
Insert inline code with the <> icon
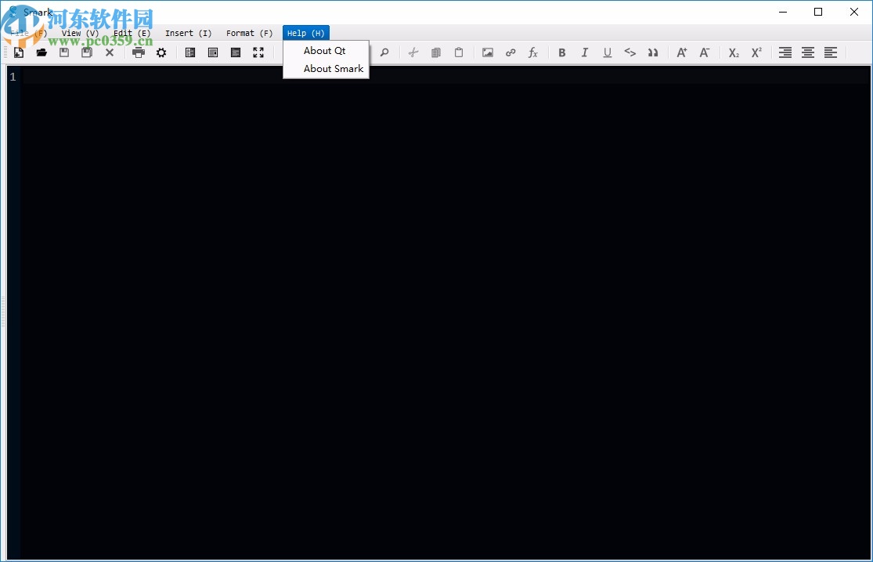630,52
